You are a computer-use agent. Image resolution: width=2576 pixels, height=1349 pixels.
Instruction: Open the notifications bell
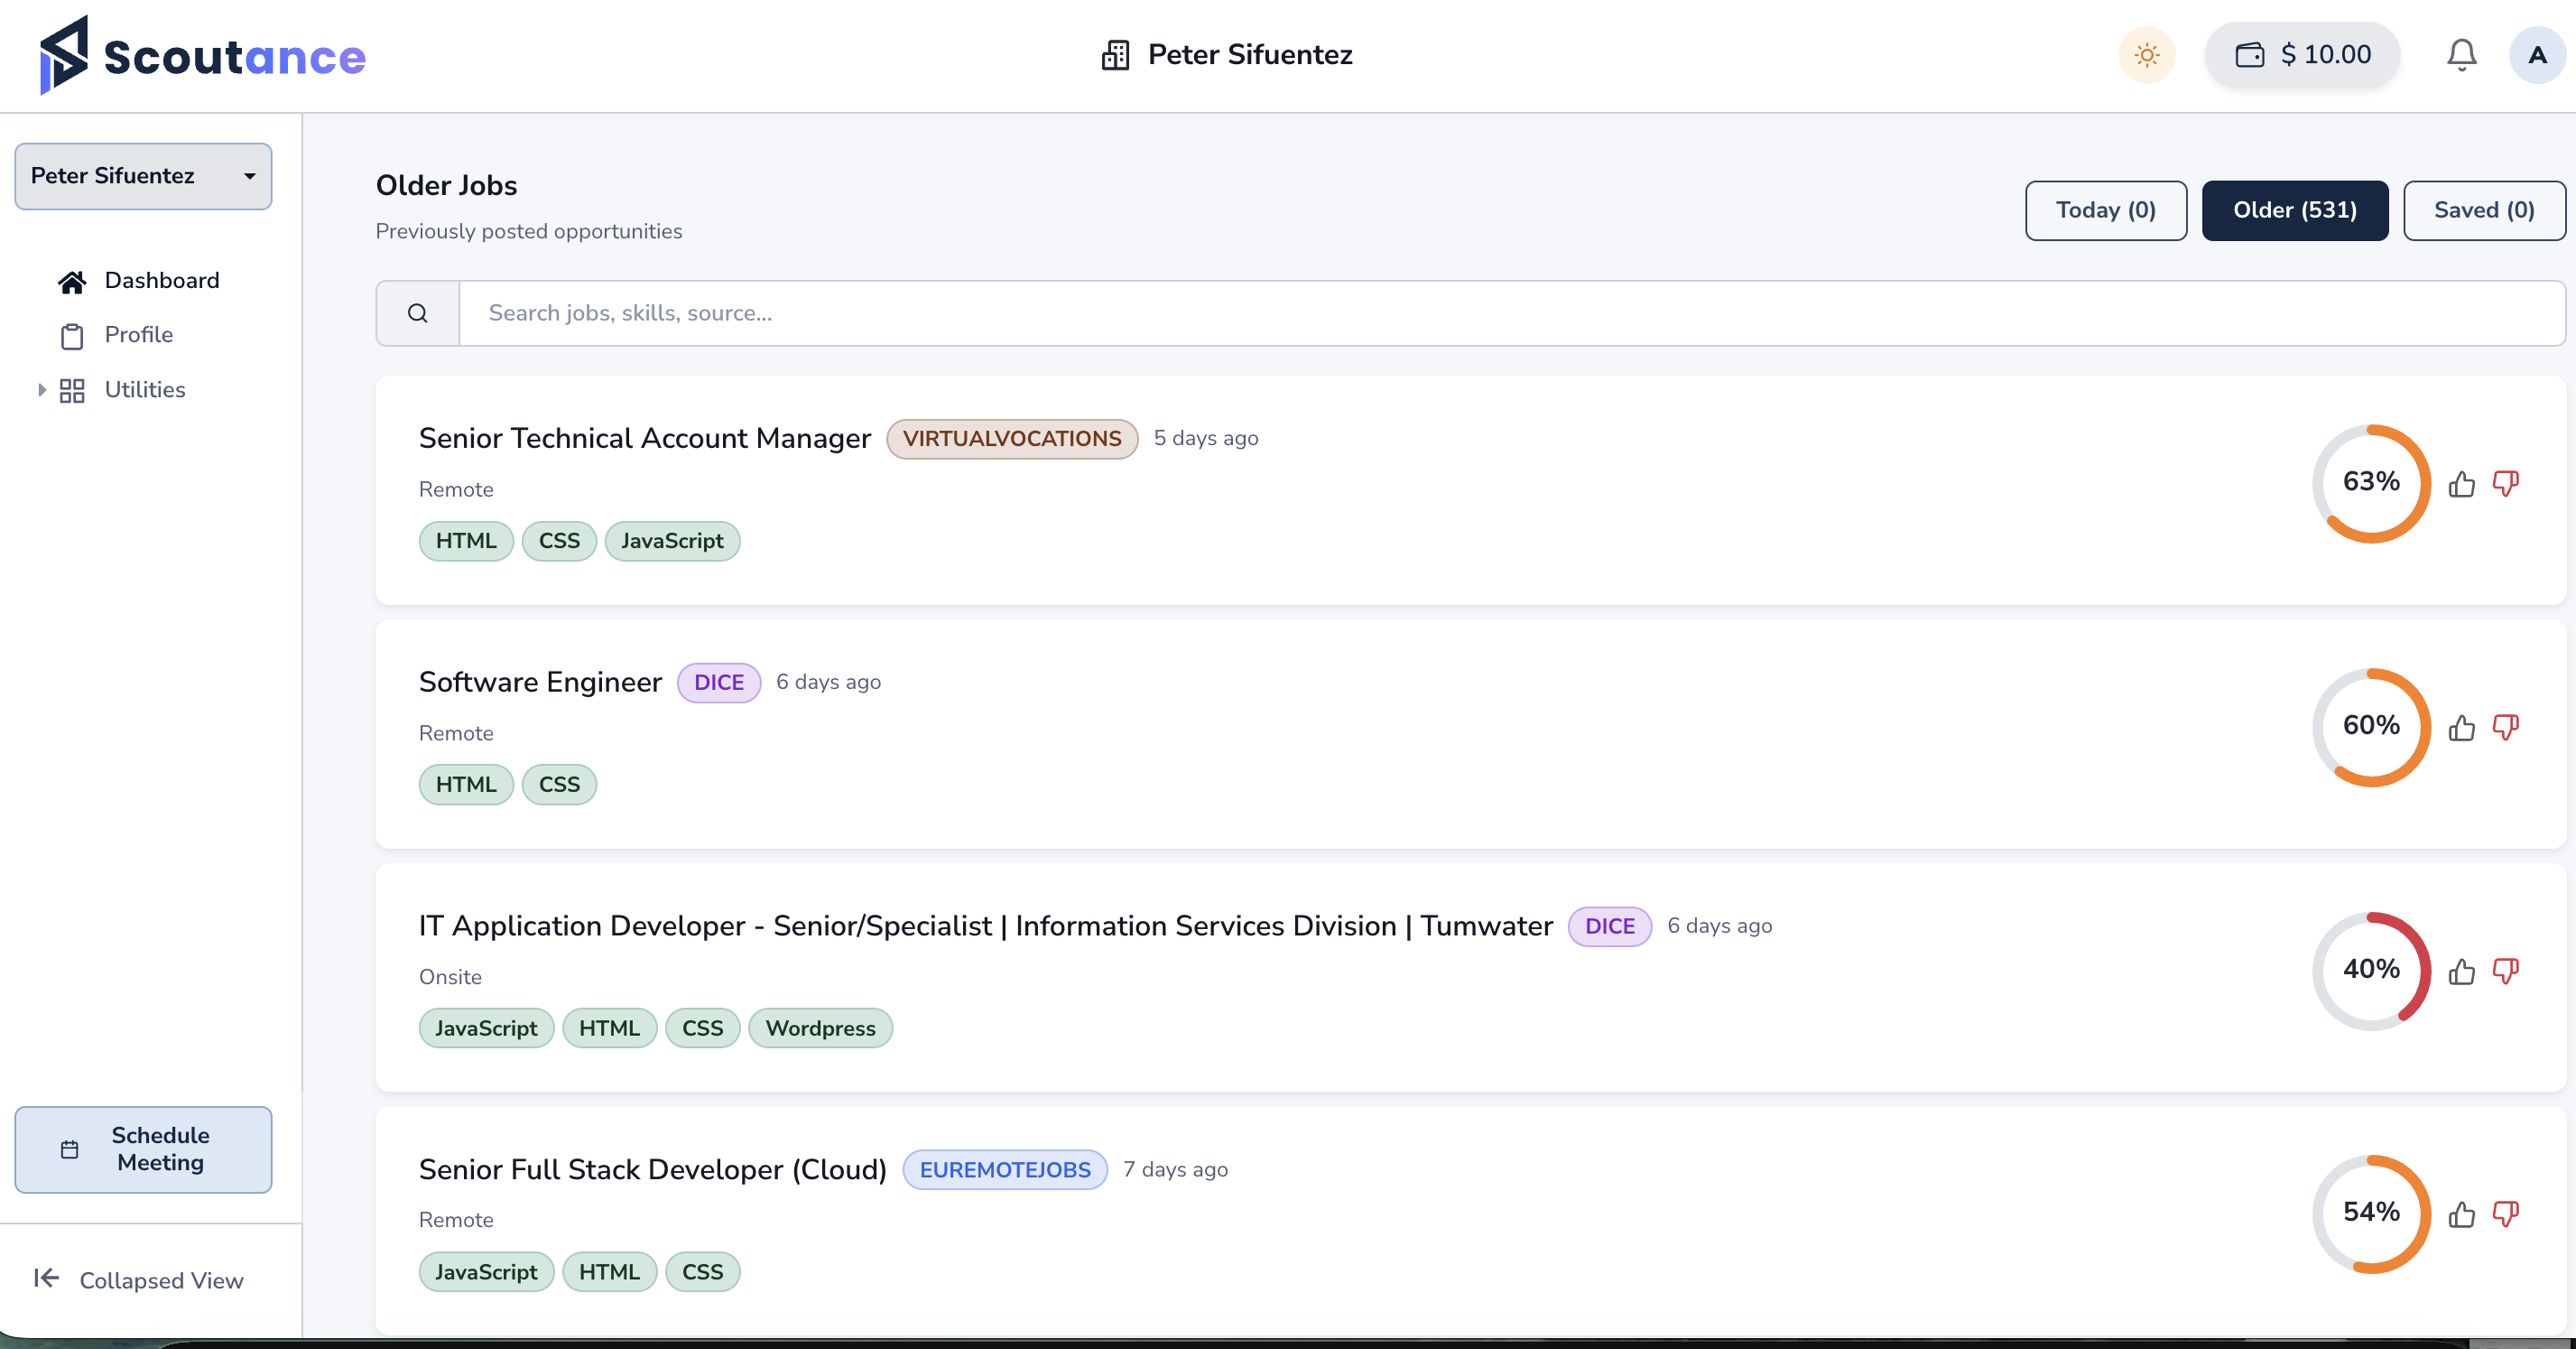(x=2461, y=54)
